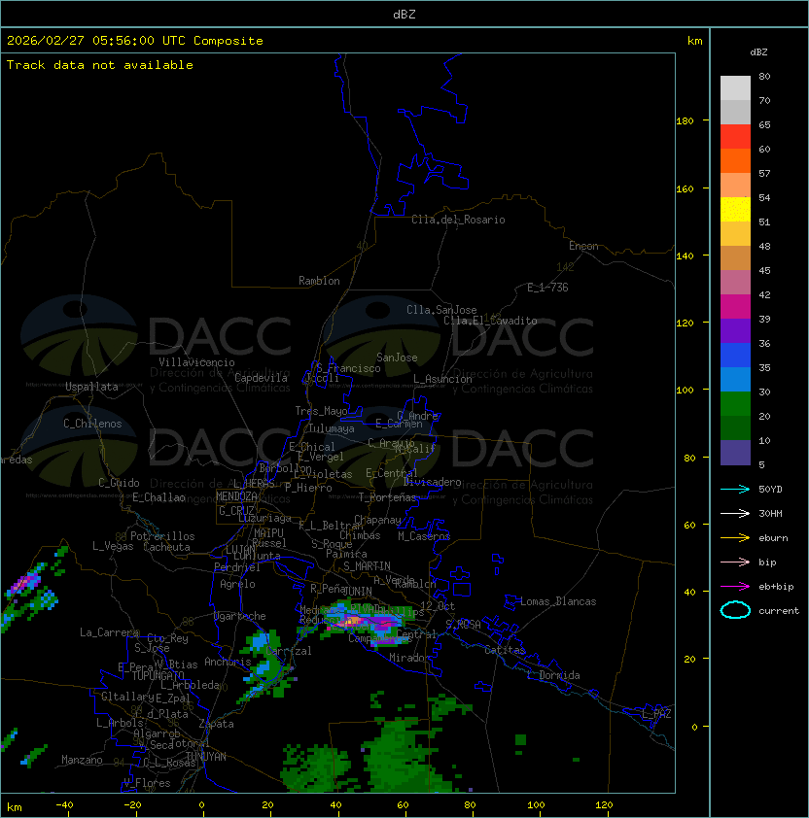The width and height of the screenshot is (809, 818).
Task: Click the yellow eburn arrow legend icon
Action: tap(735, 538)
